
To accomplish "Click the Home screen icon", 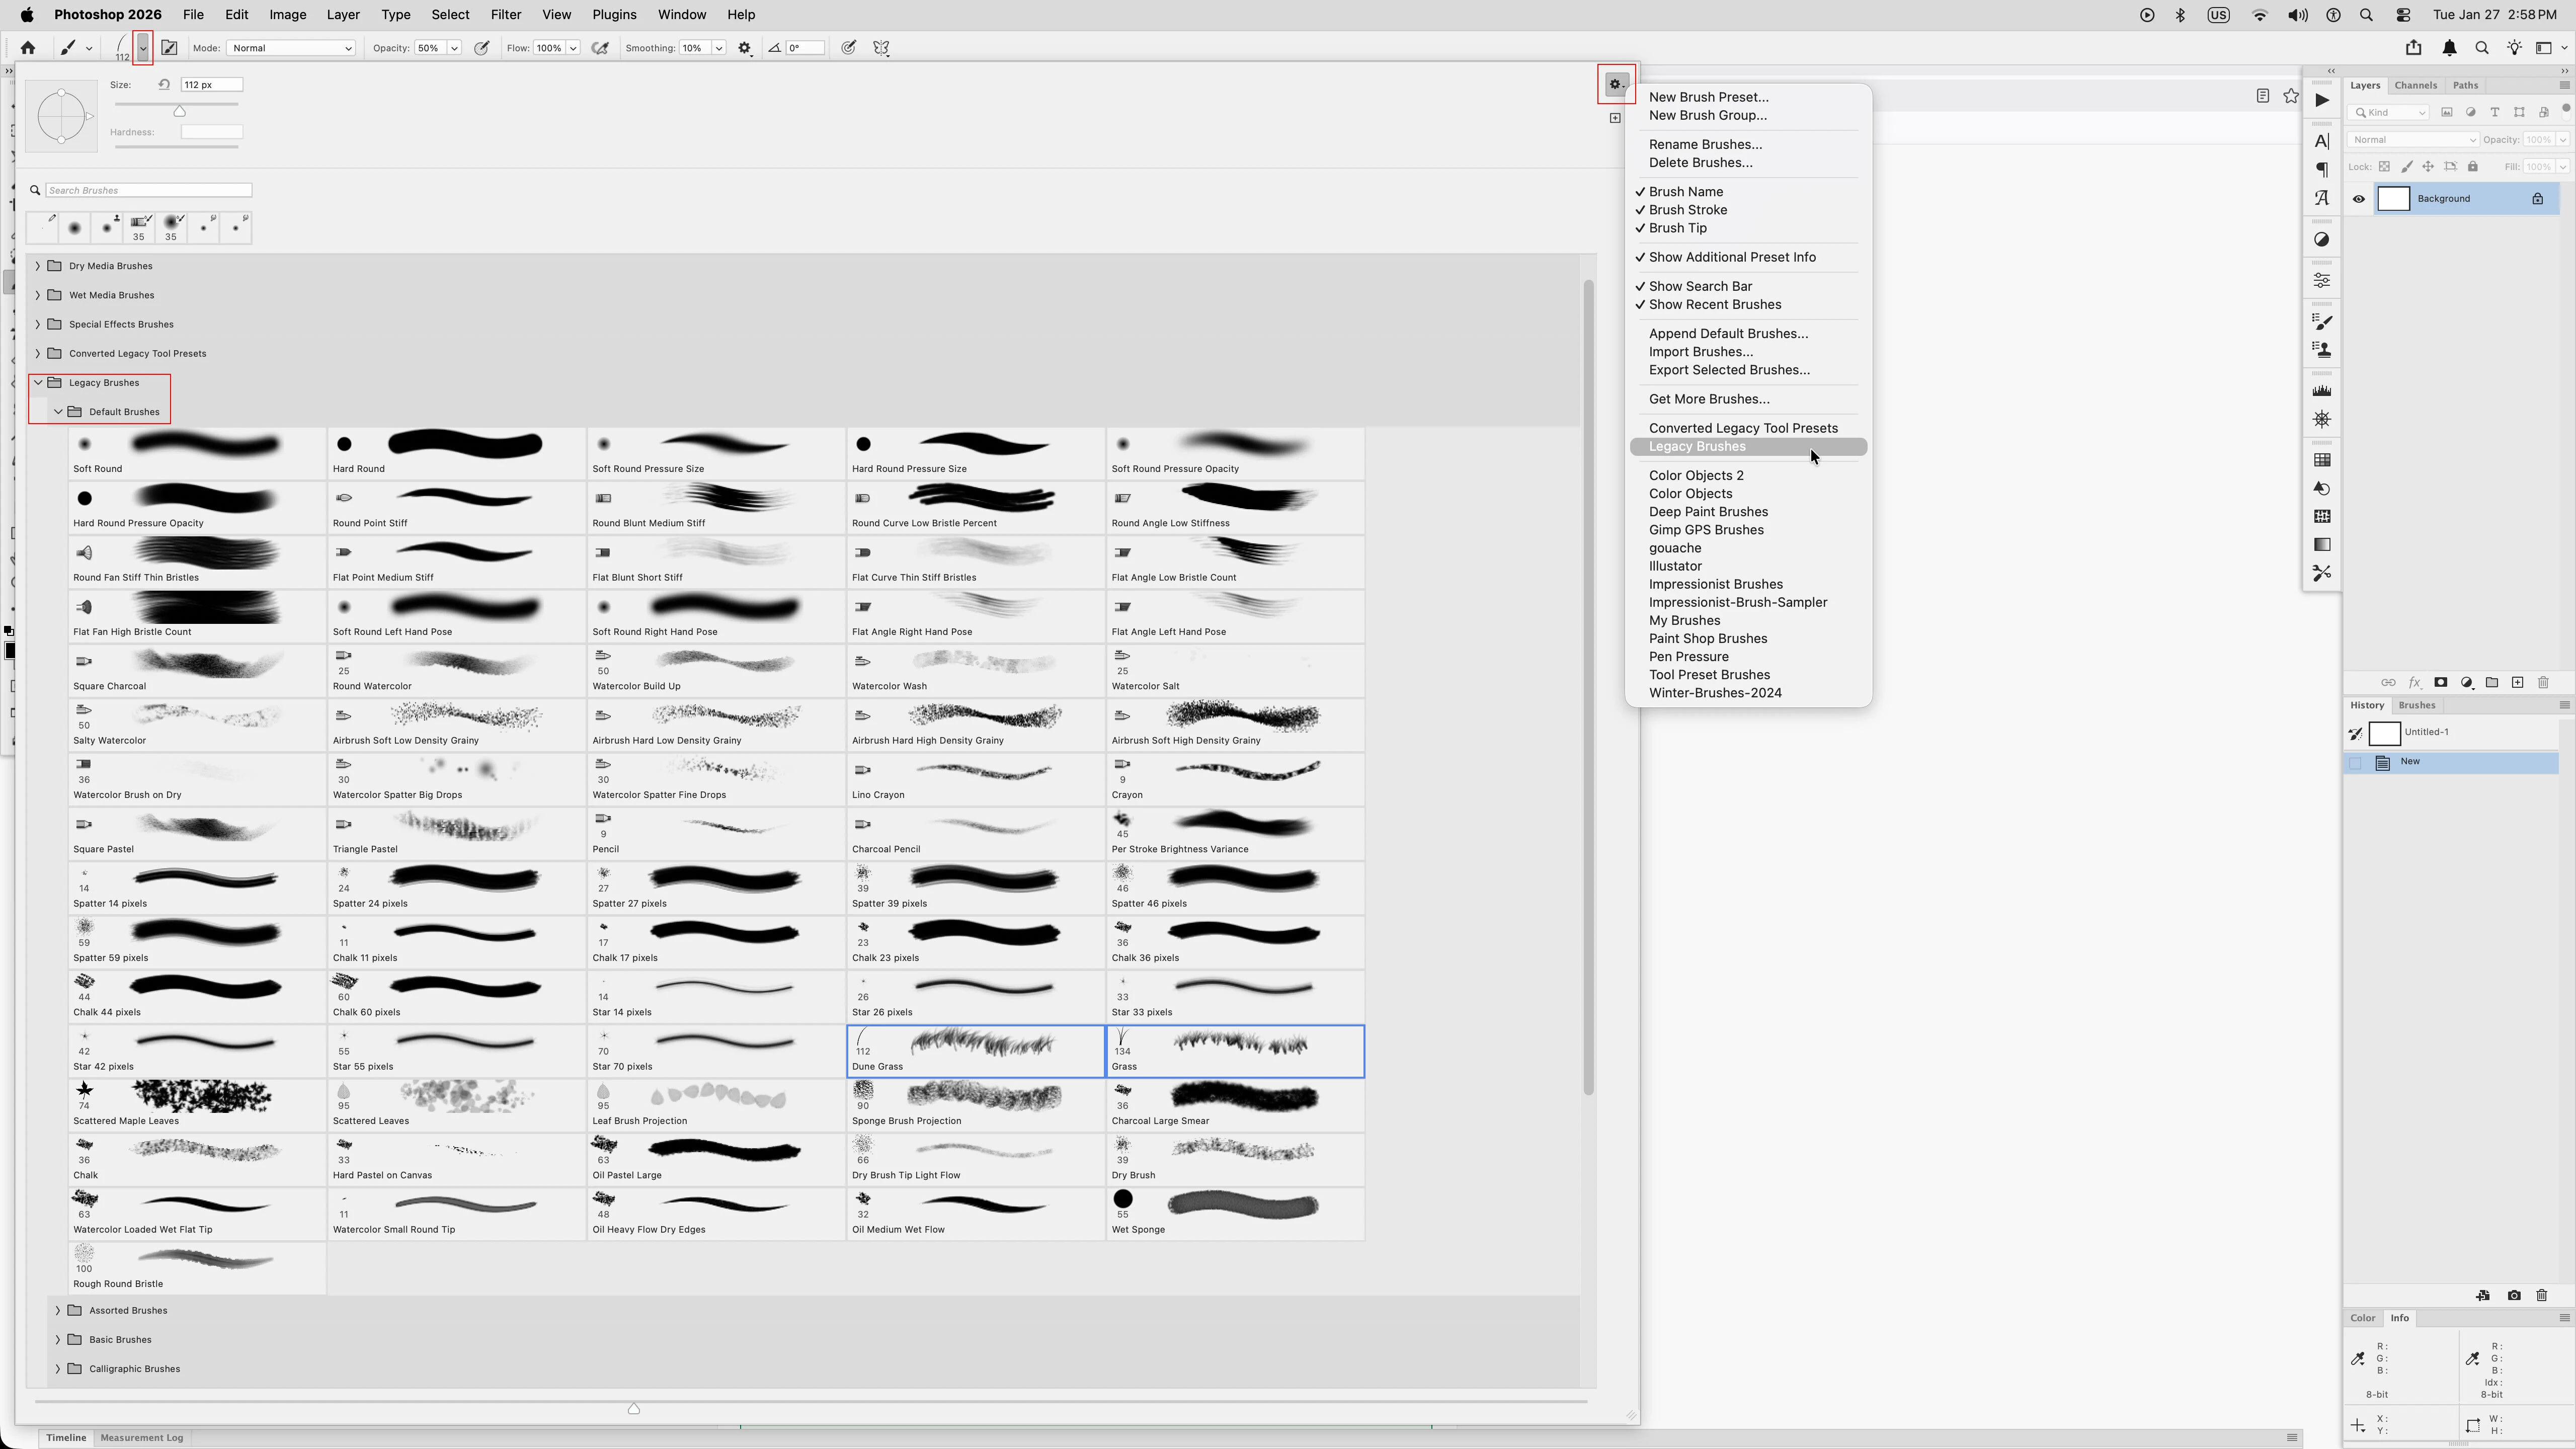I will [28, 48].
